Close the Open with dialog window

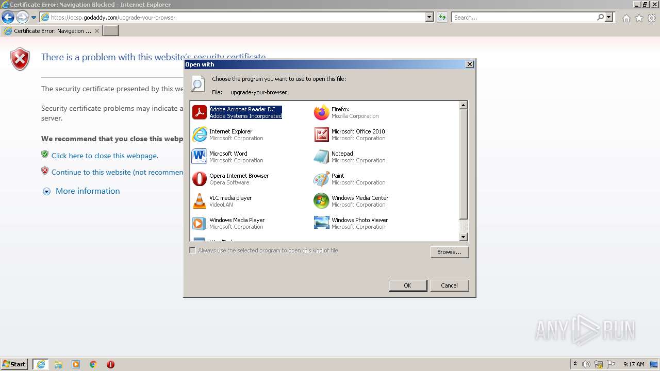[470, 64]
